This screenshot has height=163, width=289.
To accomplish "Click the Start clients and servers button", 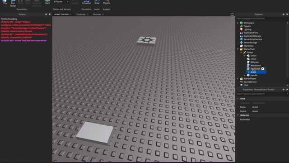I will (x=47, y=2).
